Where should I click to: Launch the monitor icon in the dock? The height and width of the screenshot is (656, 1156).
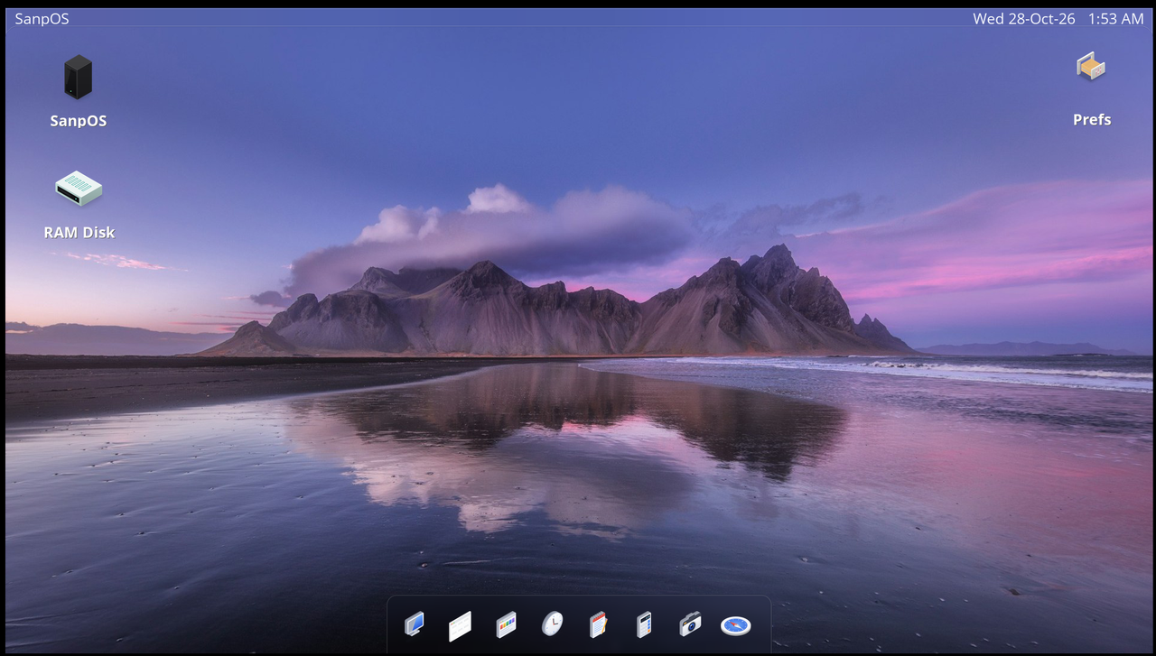(x=415, y=624)
